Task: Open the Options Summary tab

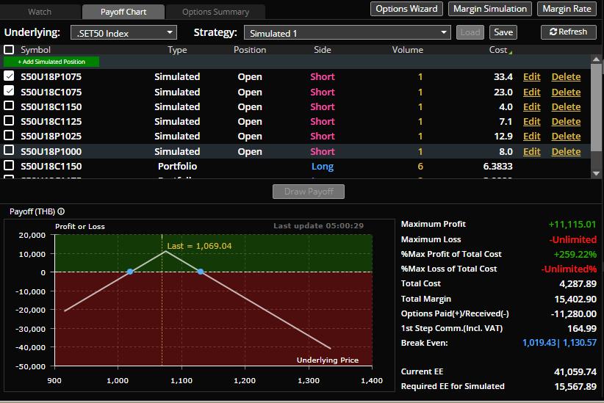Action: click(215, 12)
